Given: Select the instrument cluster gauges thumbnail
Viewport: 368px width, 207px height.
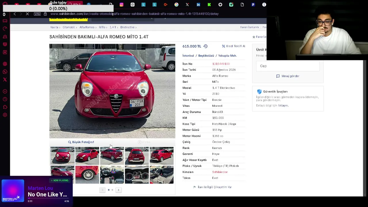Looking at the screenshot, I should (137, 175).
